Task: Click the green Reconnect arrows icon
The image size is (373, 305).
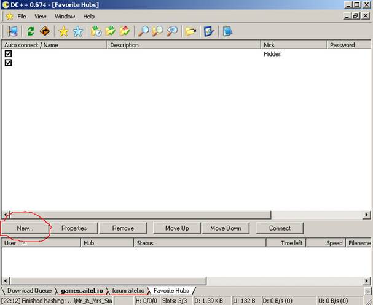Action: tap(30, 31)
